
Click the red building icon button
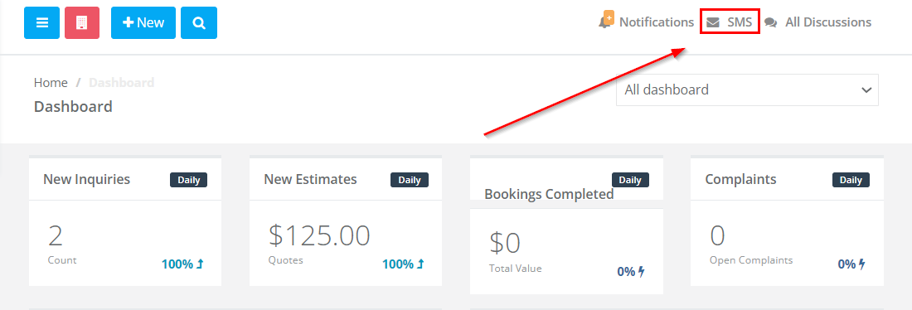[x=82, y=22]
